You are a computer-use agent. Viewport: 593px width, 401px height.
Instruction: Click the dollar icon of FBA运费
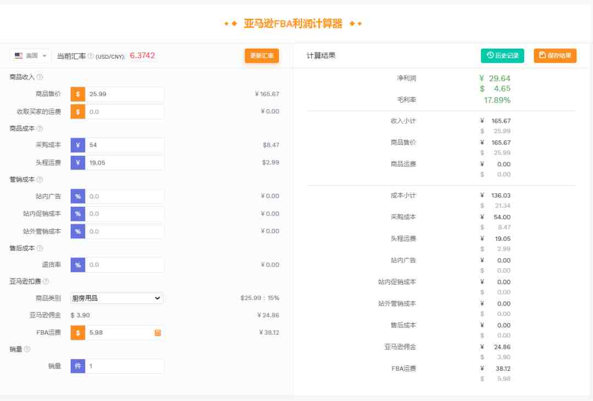pyautogui.click(x=78, y=332)
